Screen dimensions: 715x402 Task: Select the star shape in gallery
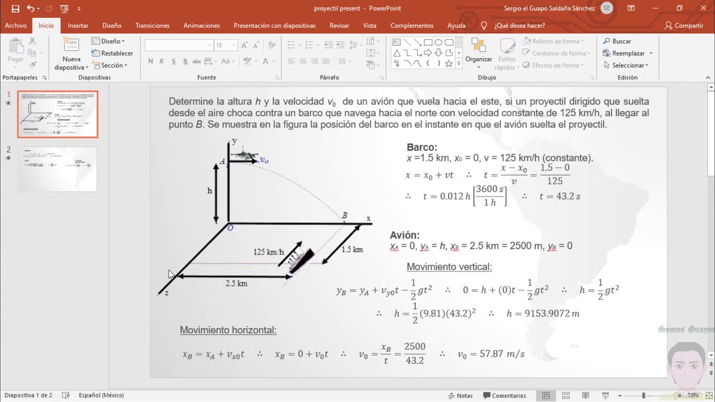(x=449, y=64)
